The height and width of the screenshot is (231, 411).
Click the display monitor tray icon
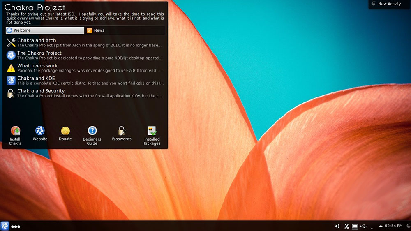pyautogui.click(x=355, y=226)
